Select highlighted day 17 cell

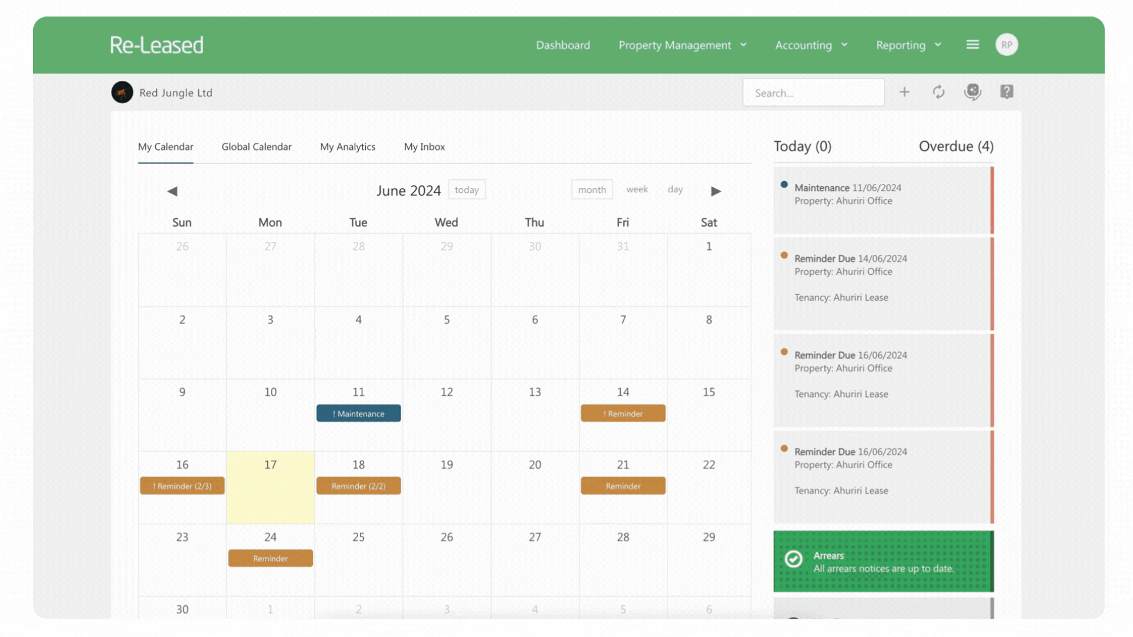pos(271,488)
